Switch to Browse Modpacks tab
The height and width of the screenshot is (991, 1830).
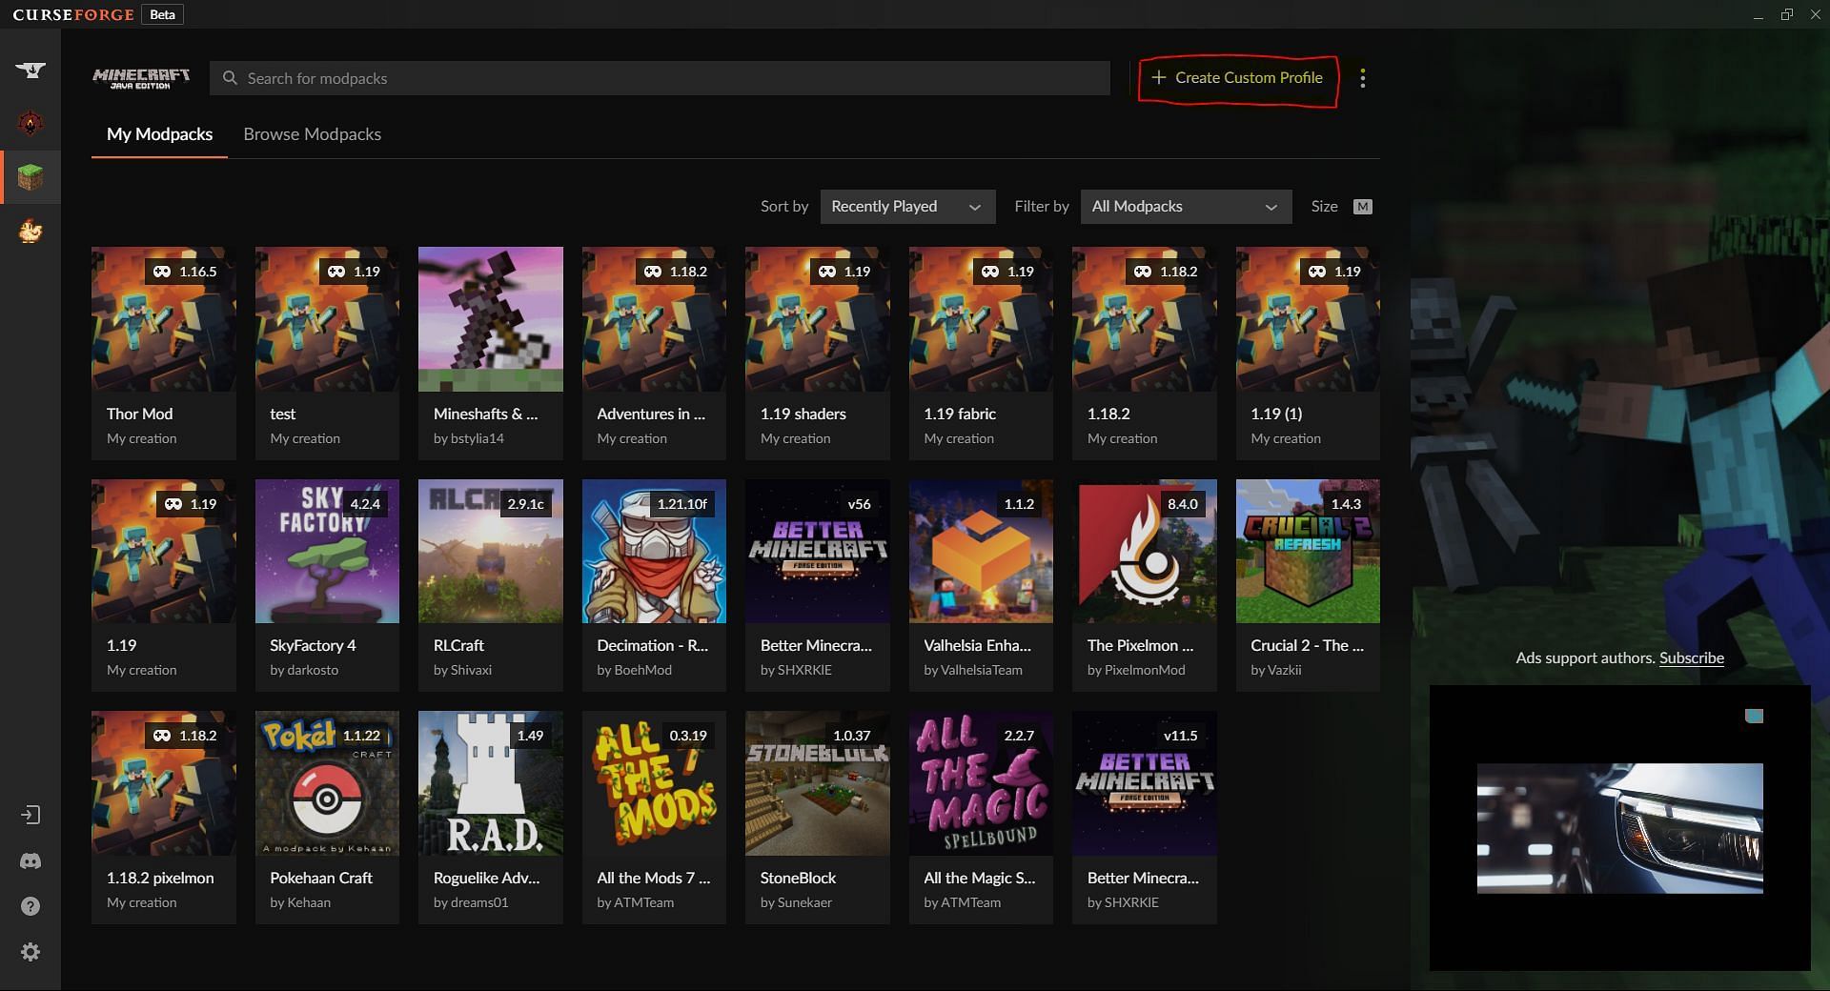coord(312,134)
